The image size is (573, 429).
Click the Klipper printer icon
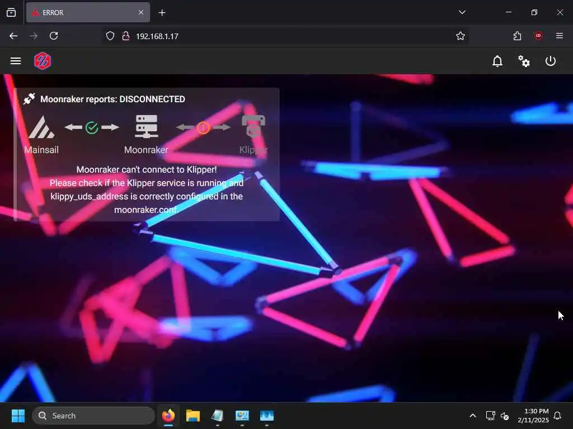(253, 126)
